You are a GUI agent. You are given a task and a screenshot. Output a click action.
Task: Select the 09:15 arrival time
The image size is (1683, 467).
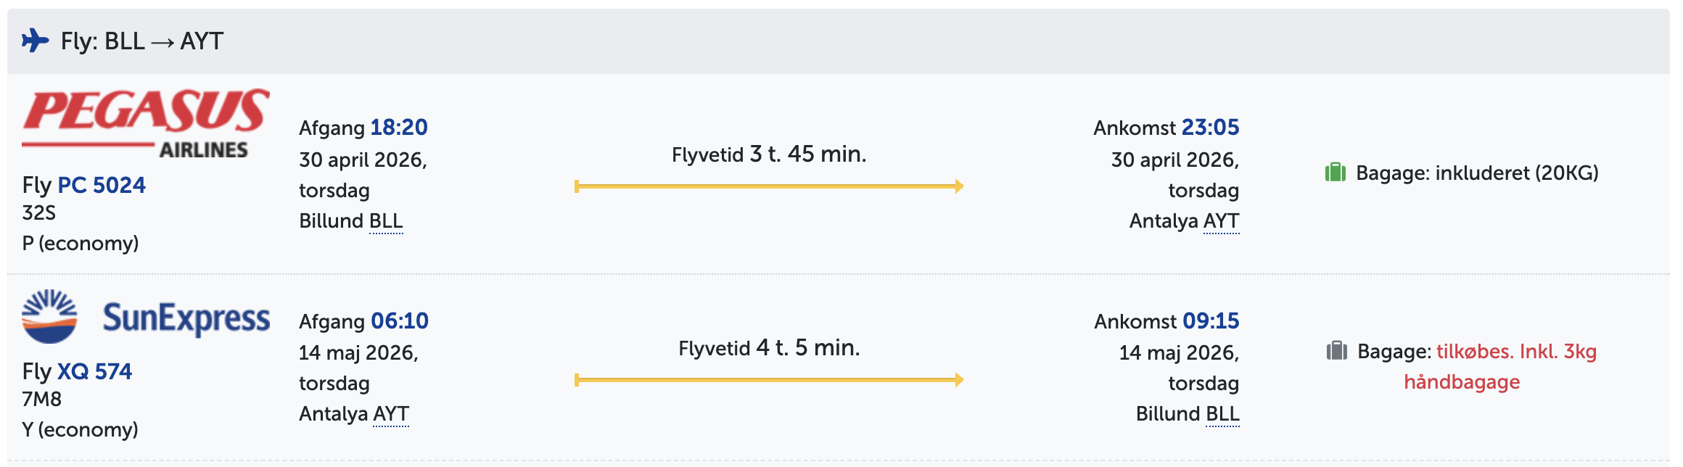click(1211, 321)
